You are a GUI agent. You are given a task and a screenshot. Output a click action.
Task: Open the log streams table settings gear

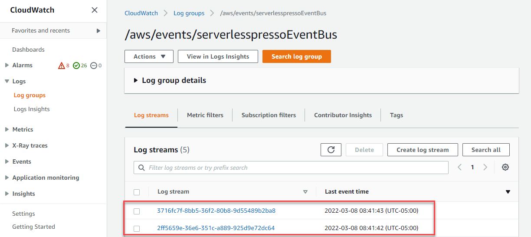[x=505, y=167]
